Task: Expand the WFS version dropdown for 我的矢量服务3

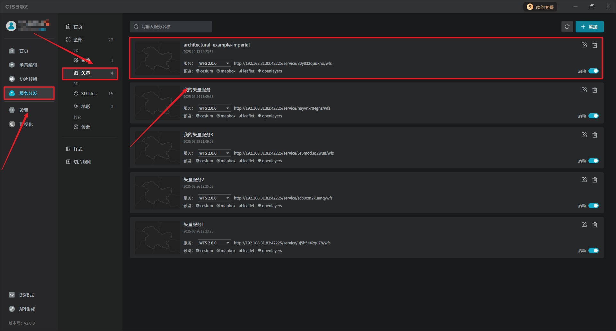Action: [214, 153]
